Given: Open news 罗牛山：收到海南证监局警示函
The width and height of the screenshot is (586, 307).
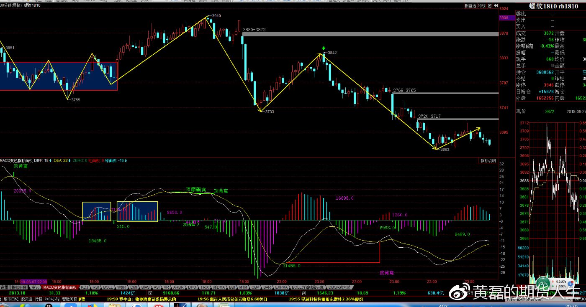Looking at the screenshot, I should click(x=141, y=299).
